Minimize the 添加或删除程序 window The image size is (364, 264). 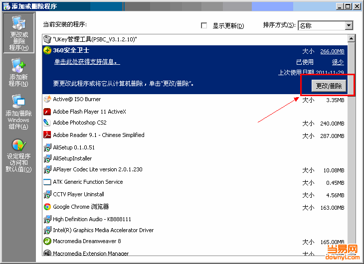click(x=340, y=6)
